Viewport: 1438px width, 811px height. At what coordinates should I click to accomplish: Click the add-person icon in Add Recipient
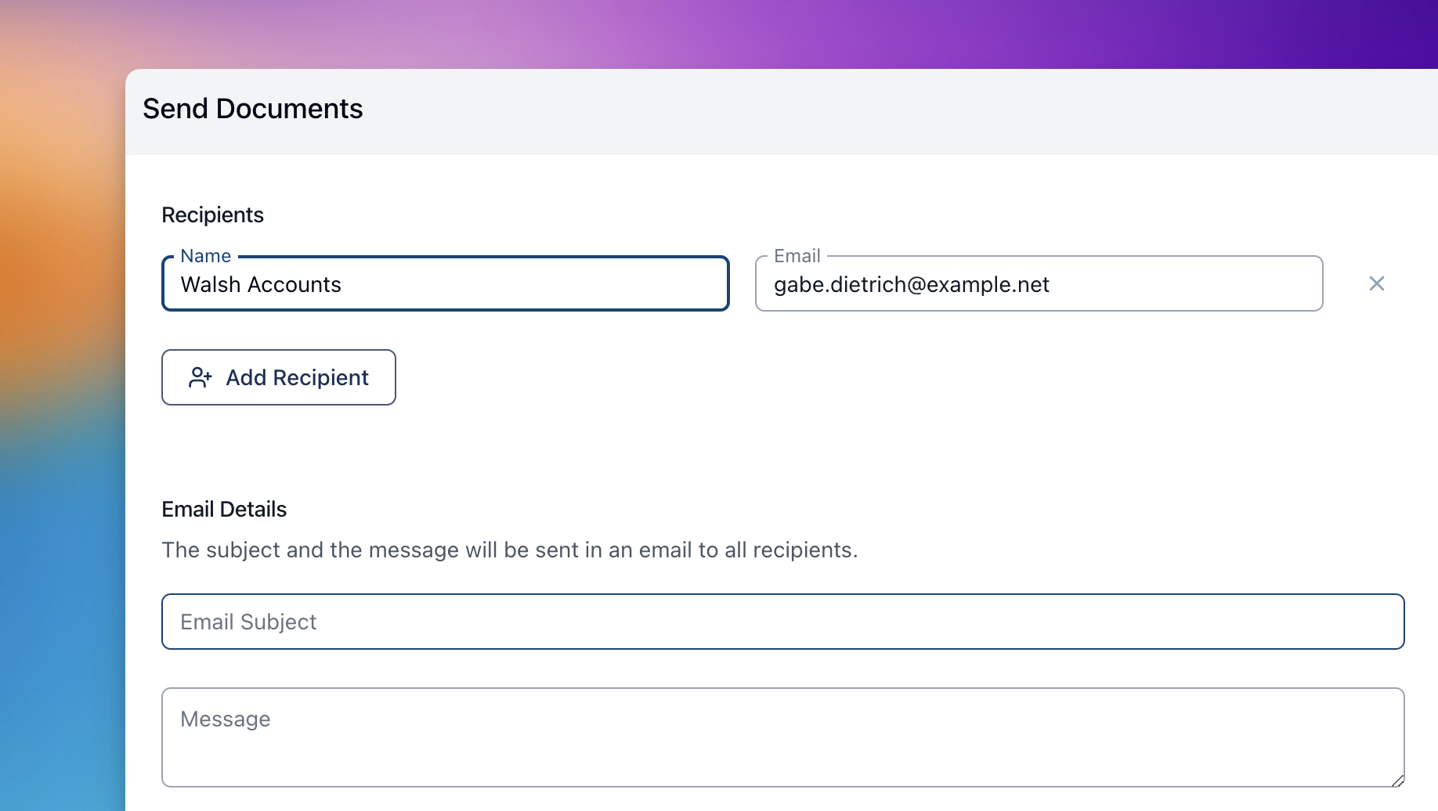click(x=200, y=378)
